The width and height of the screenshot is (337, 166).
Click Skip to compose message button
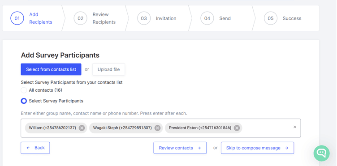(x=257, y=148)
